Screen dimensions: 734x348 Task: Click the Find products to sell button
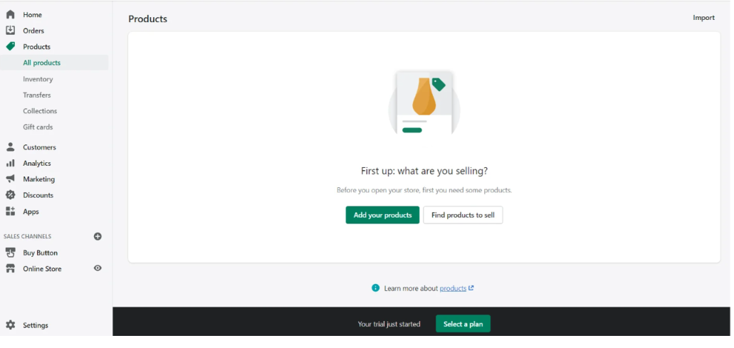[463, 215]
